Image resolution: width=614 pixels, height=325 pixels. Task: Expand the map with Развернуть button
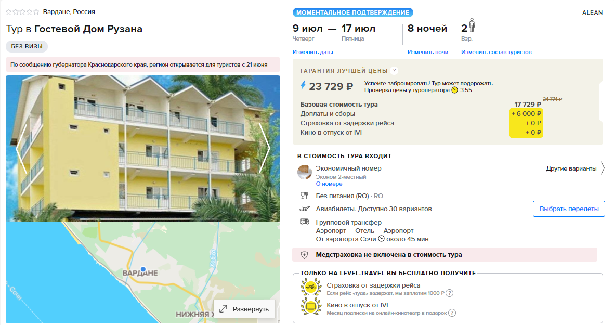point(244,309)
